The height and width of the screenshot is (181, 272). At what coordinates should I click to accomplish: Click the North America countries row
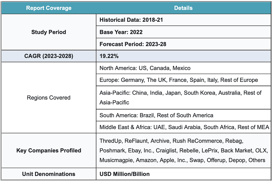pos(145,68)
